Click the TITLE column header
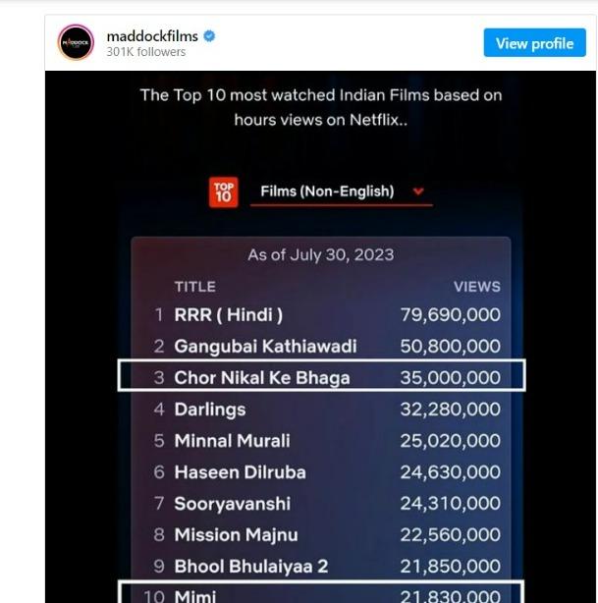The height and width of the screenshot is (603, 598). click(195, 287)
